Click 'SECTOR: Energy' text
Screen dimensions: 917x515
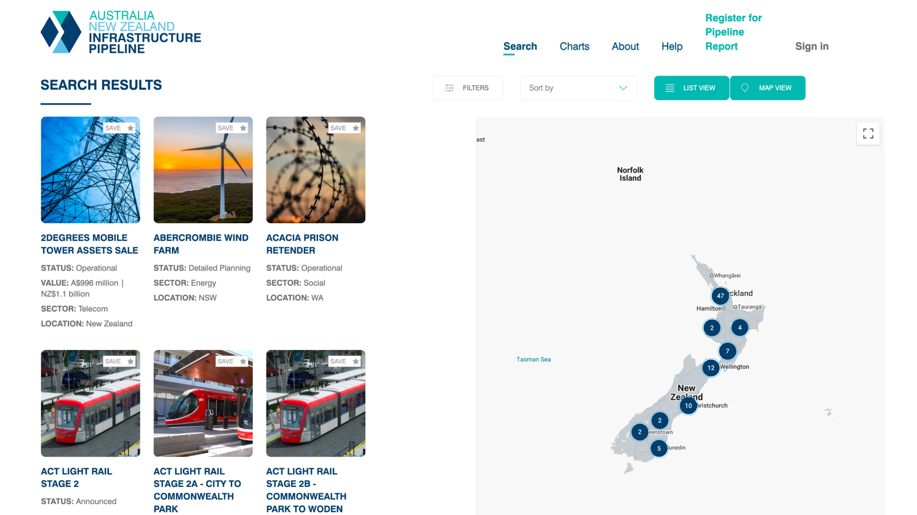[x=185, y=283]
